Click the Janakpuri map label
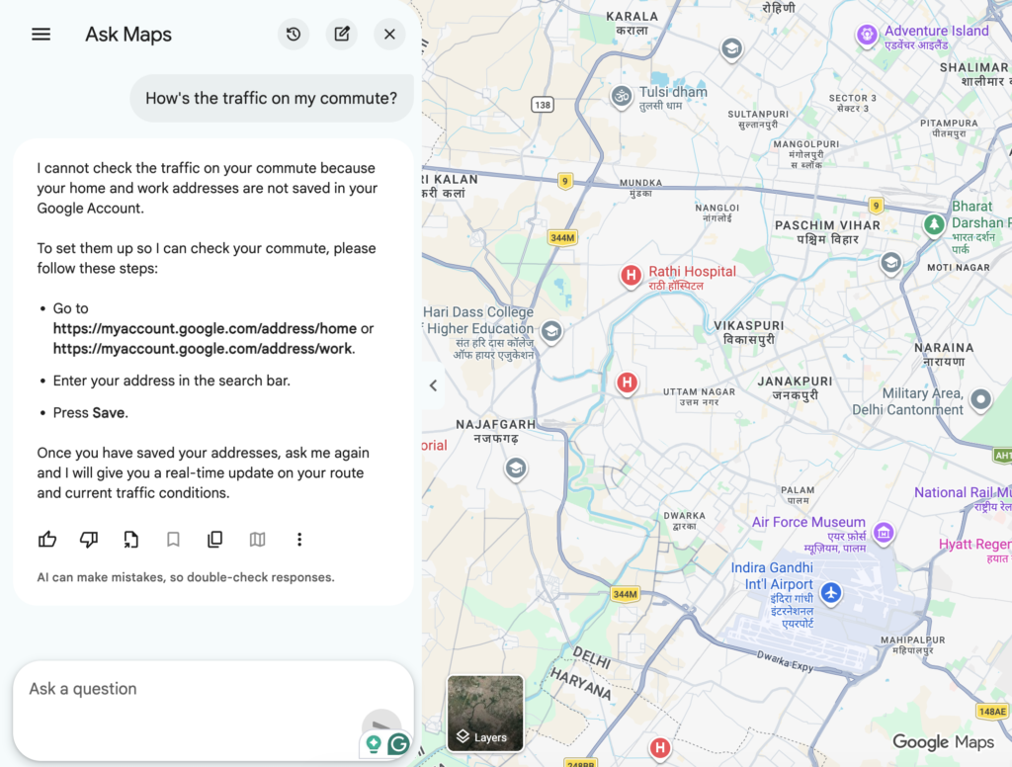The width and height of the screenshot is (1012, 767). pyautogui.click(x=795, y=388)
